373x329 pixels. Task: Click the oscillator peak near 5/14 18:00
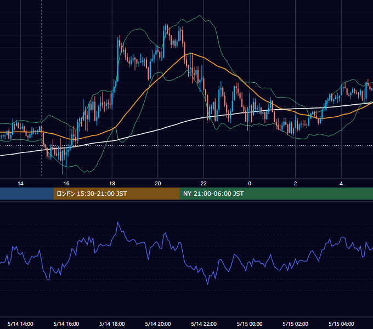coord(118,222)
